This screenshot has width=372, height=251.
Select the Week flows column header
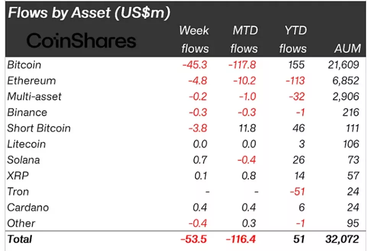[x=195, y=39]
